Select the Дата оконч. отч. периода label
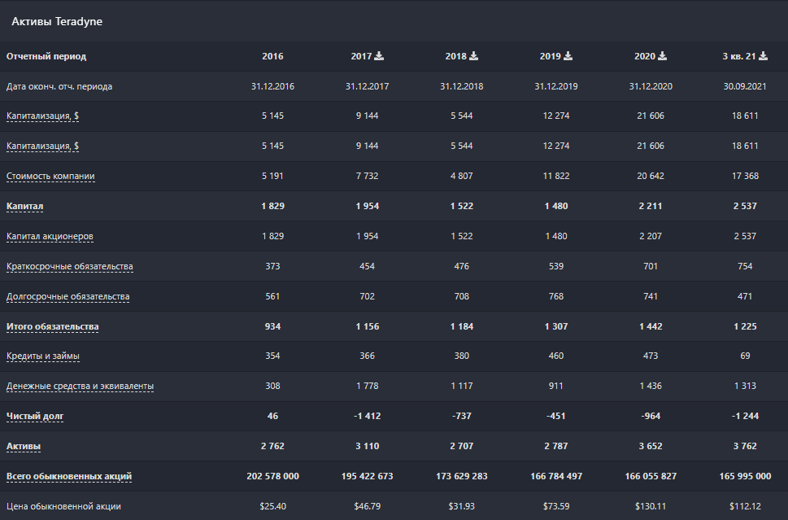 click(x=59, y=86)
